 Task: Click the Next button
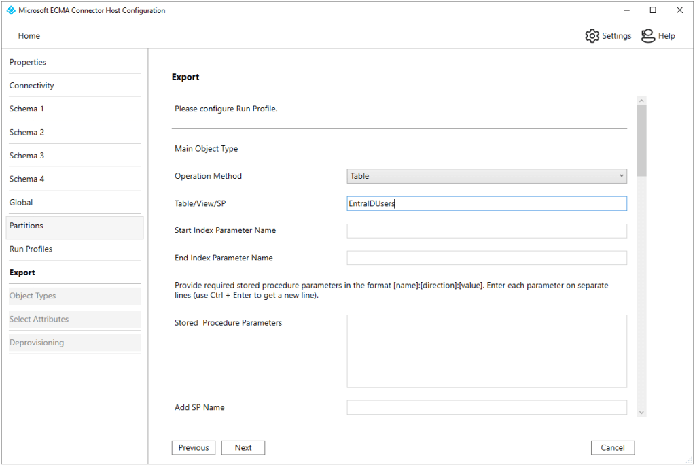click(x=243, y=448)
